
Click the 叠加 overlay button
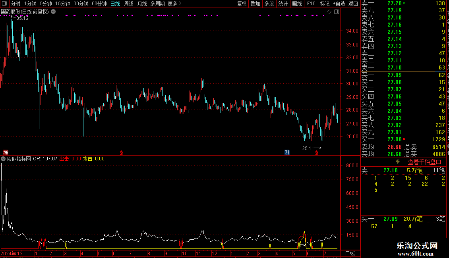click(255, 4)
